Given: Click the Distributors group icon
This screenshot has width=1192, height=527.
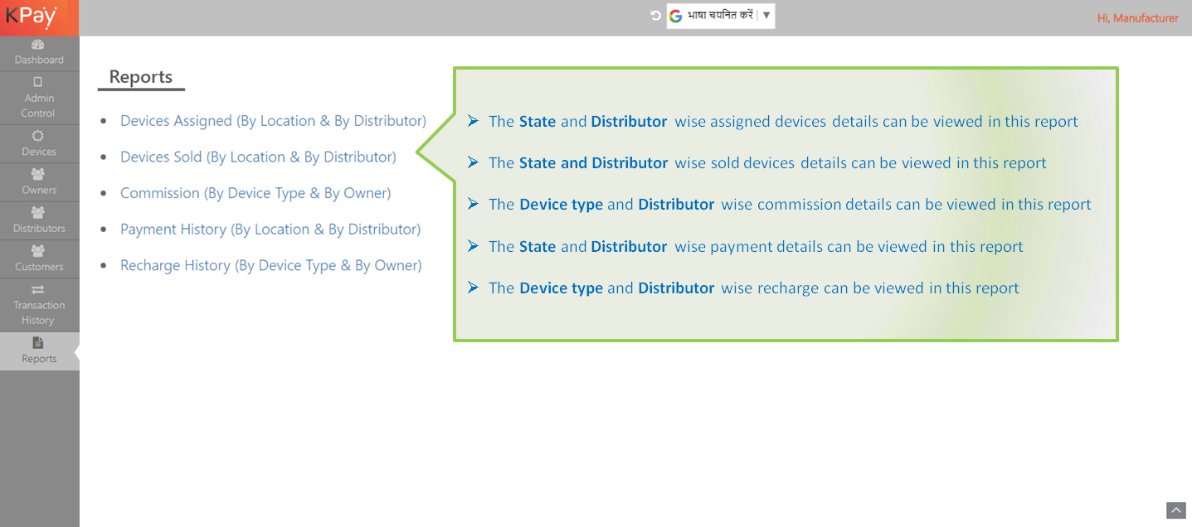Looking at the screenshot, I should pyautogui.click(x=38, y=213).
